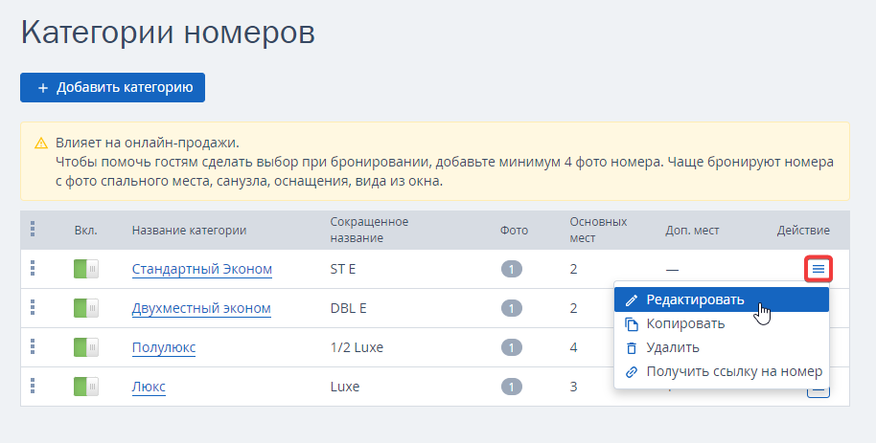This screenshot has height=443, width=876.
Task: Open the Полулюкс category link
Action: coord(164,347)
